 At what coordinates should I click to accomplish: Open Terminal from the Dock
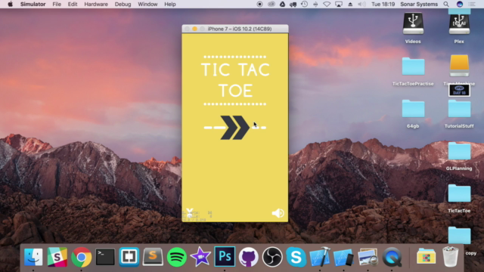coord(105,257)
